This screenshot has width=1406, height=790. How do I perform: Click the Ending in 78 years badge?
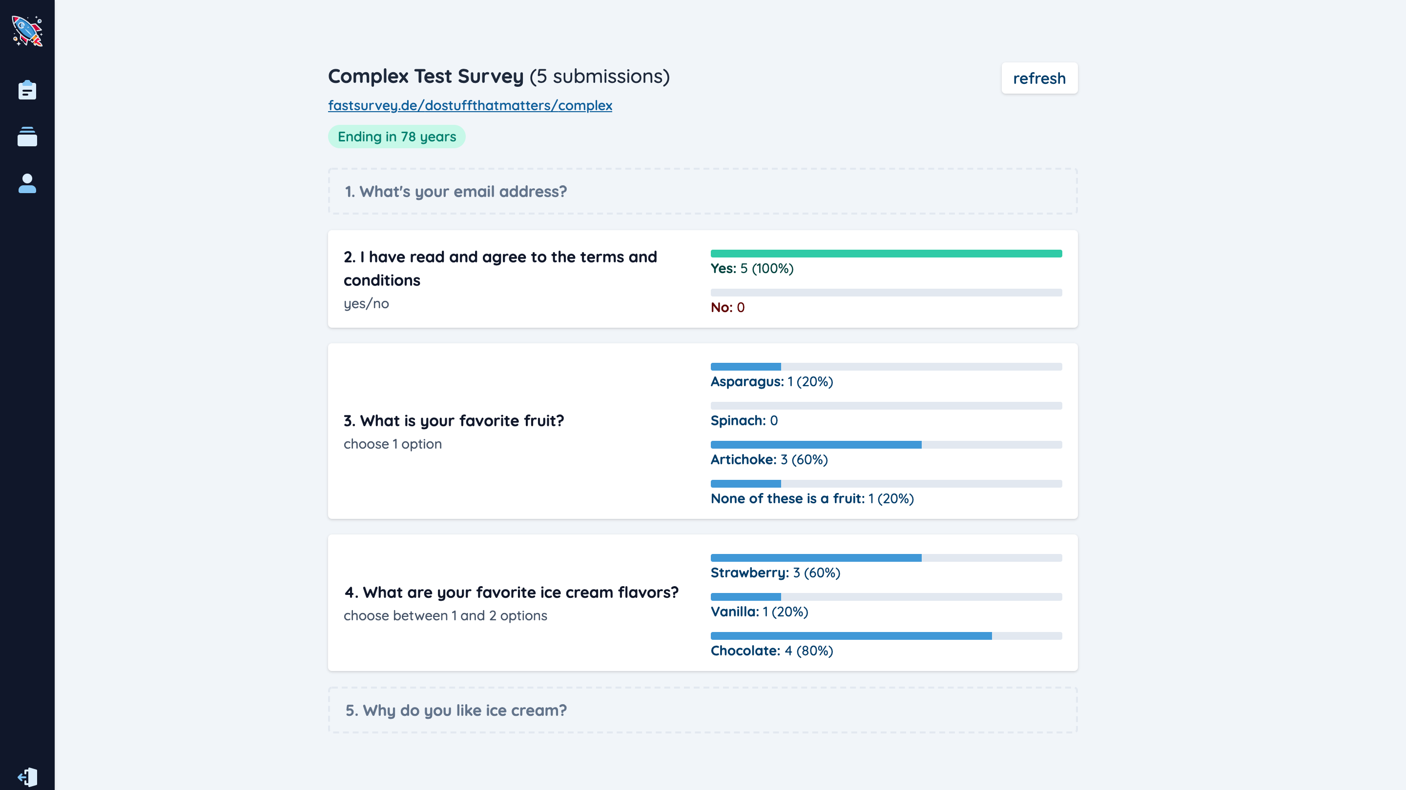pos(397,137)
